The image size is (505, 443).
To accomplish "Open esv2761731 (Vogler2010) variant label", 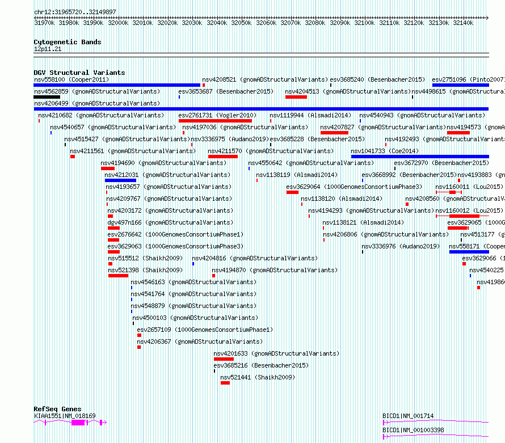I will [x=217, y=115].
